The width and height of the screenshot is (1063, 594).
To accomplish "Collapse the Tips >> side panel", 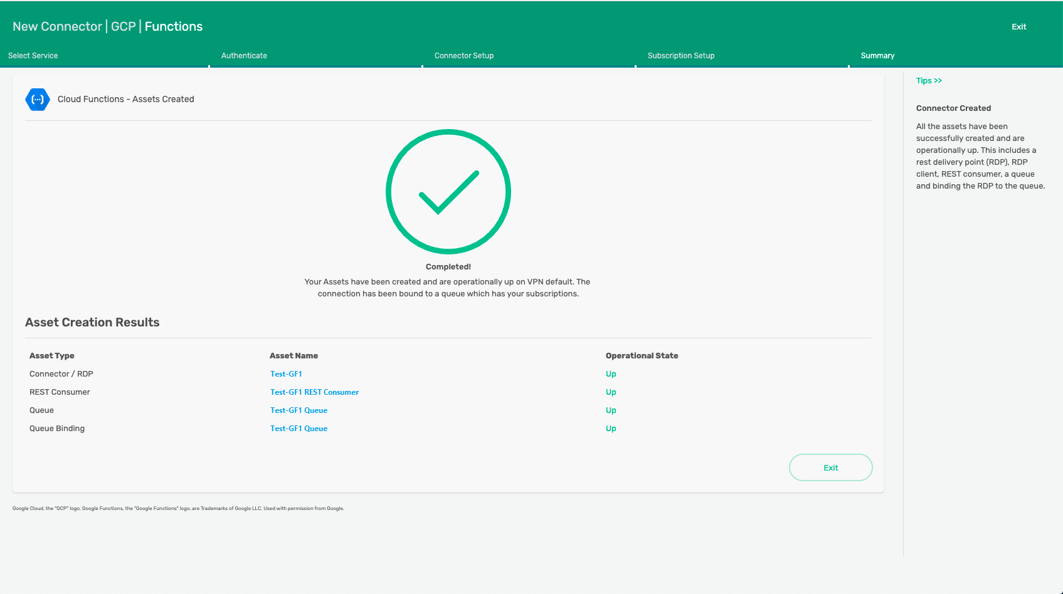I will coord(929,81).
